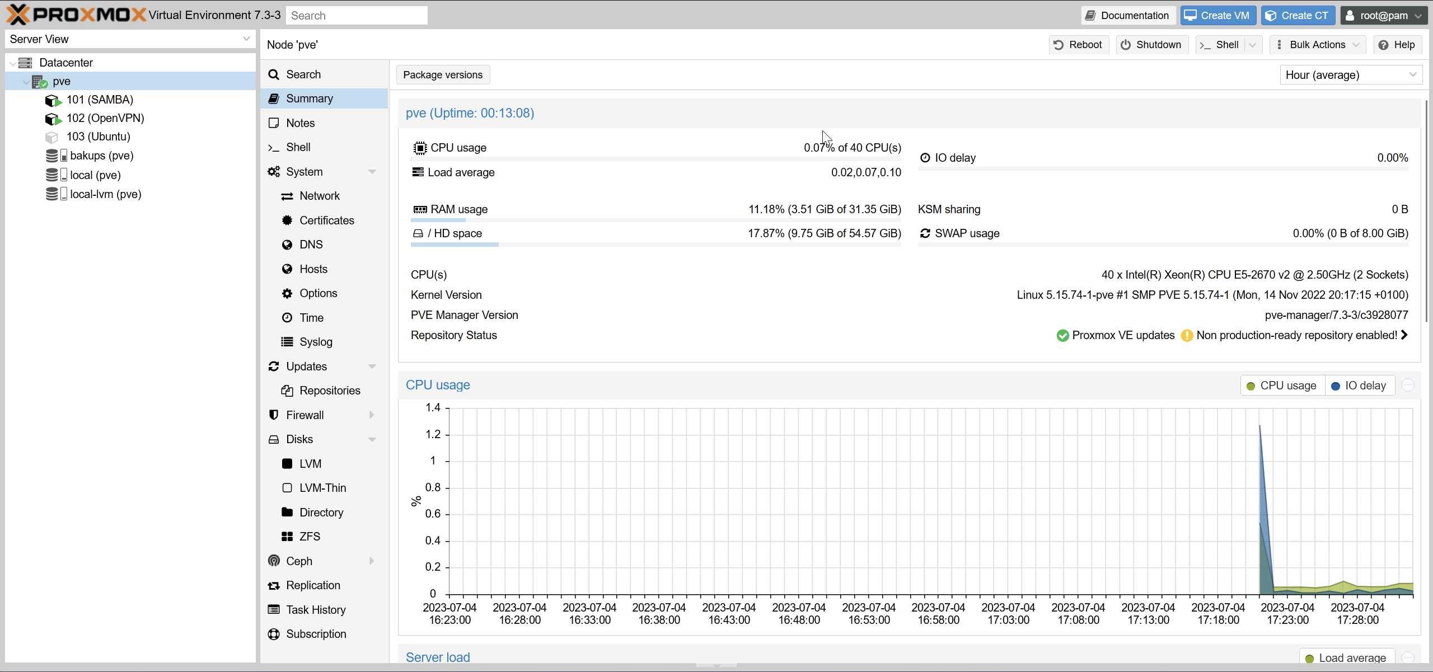
Task: Click the bakups (pve) storage icon
Action: (x=56, y=156)
